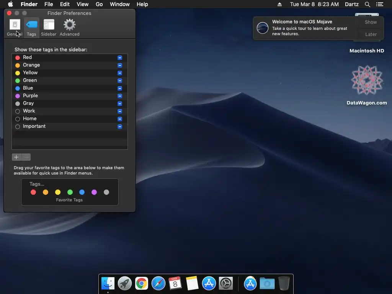Show the macOS Mojave tour notification
The image size is (392, 294).
pyautogui.click(x=371, y=22)
